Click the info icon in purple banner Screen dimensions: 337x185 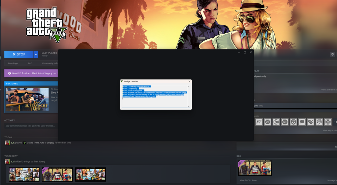point(9,73)
